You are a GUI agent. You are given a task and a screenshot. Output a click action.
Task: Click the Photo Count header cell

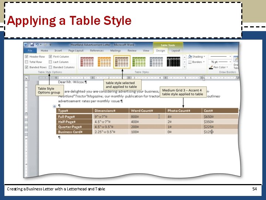point(184,110)
